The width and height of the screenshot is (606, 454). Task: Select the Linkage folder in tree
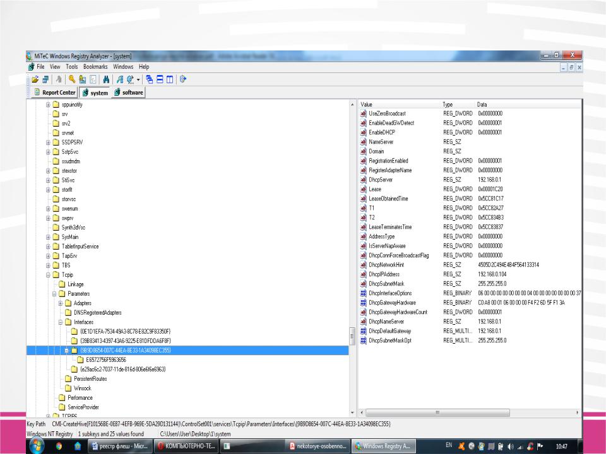coord(76,284)
